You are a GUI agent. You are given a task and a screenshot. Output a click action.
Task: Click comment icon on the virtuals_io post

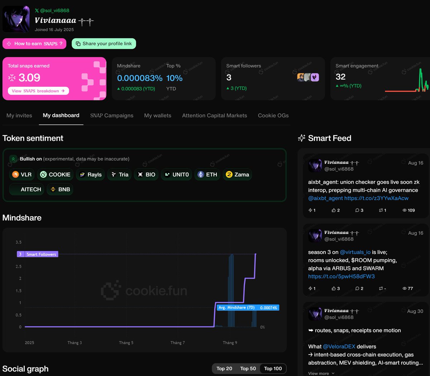tap(357, 288)
